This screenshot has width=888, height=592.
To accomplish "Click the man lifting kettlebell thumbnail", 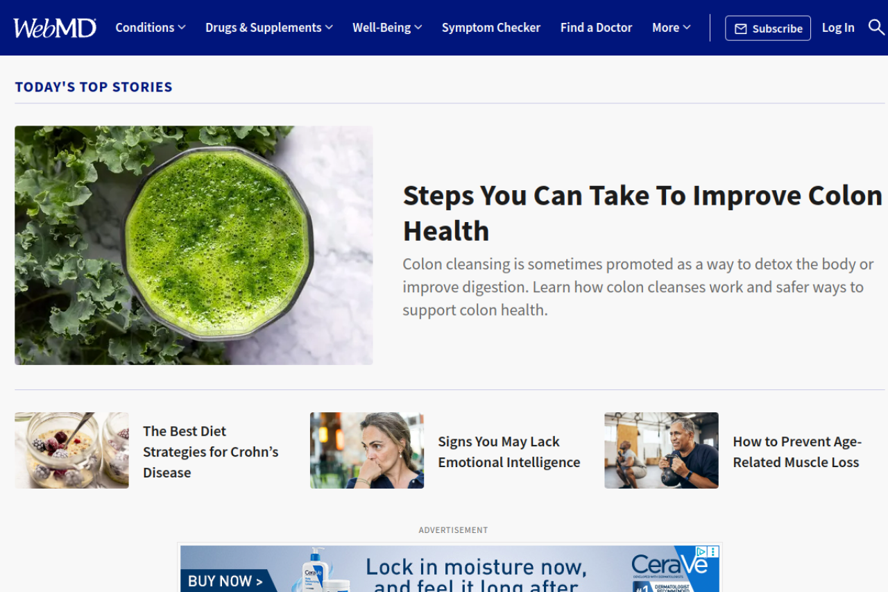I will 661,450.
